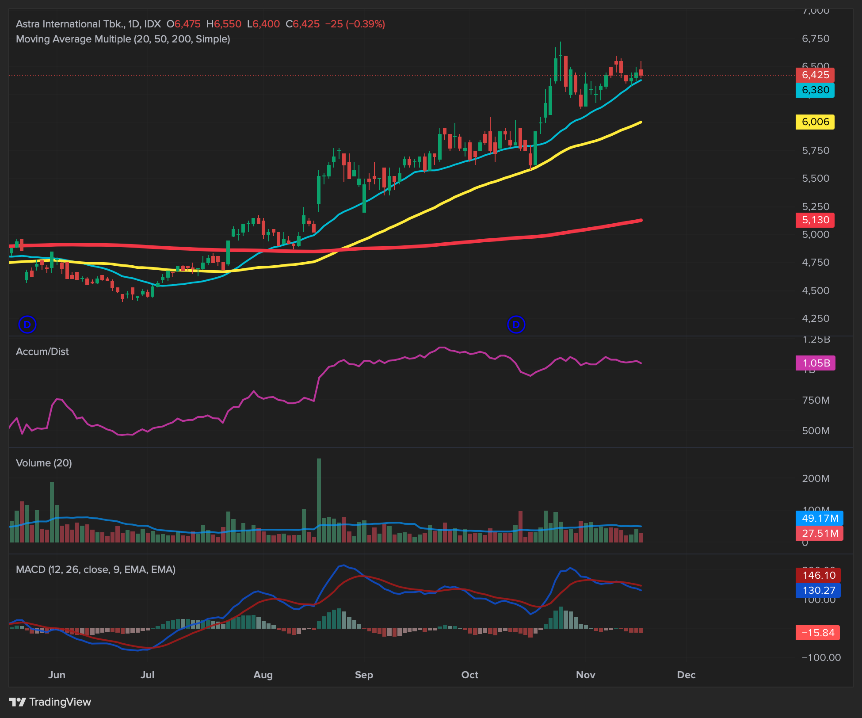Click the 27.51M volume value label
This screenshot has height=718, width=862.
point(820,533)
